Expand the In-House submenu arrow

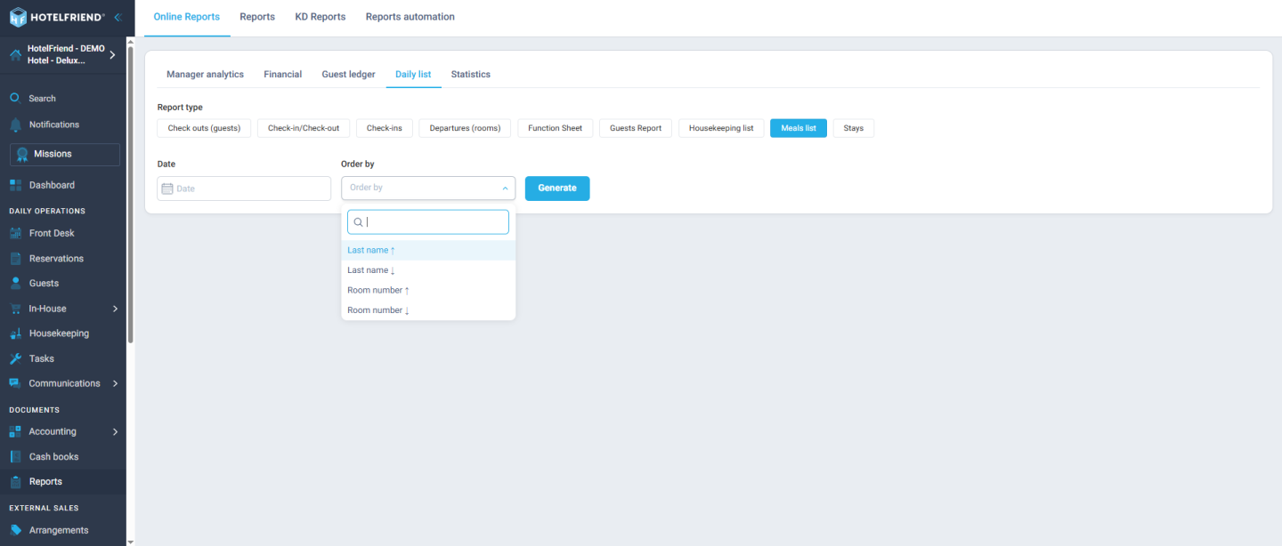point(115,309)
